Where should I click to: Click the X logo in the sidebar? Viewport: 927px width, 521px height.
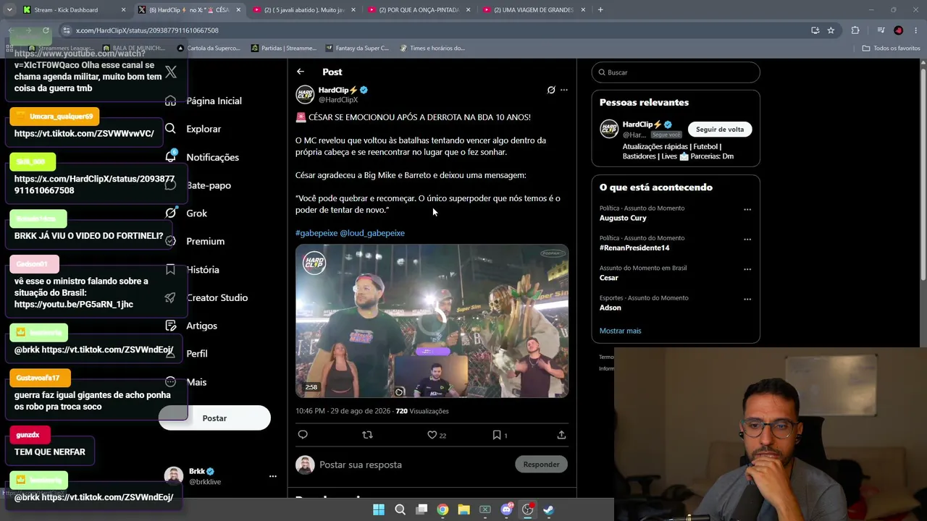click(171, 72)
